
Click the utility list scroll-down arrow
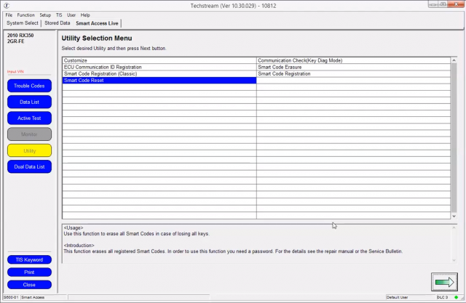pos(454,216)
